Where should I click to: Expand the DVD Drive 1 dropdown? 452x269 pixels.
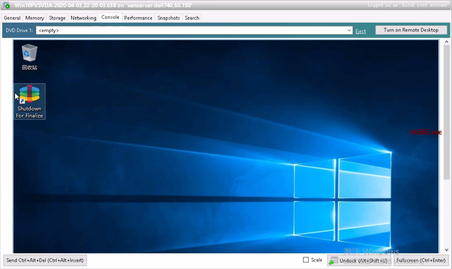349,30
